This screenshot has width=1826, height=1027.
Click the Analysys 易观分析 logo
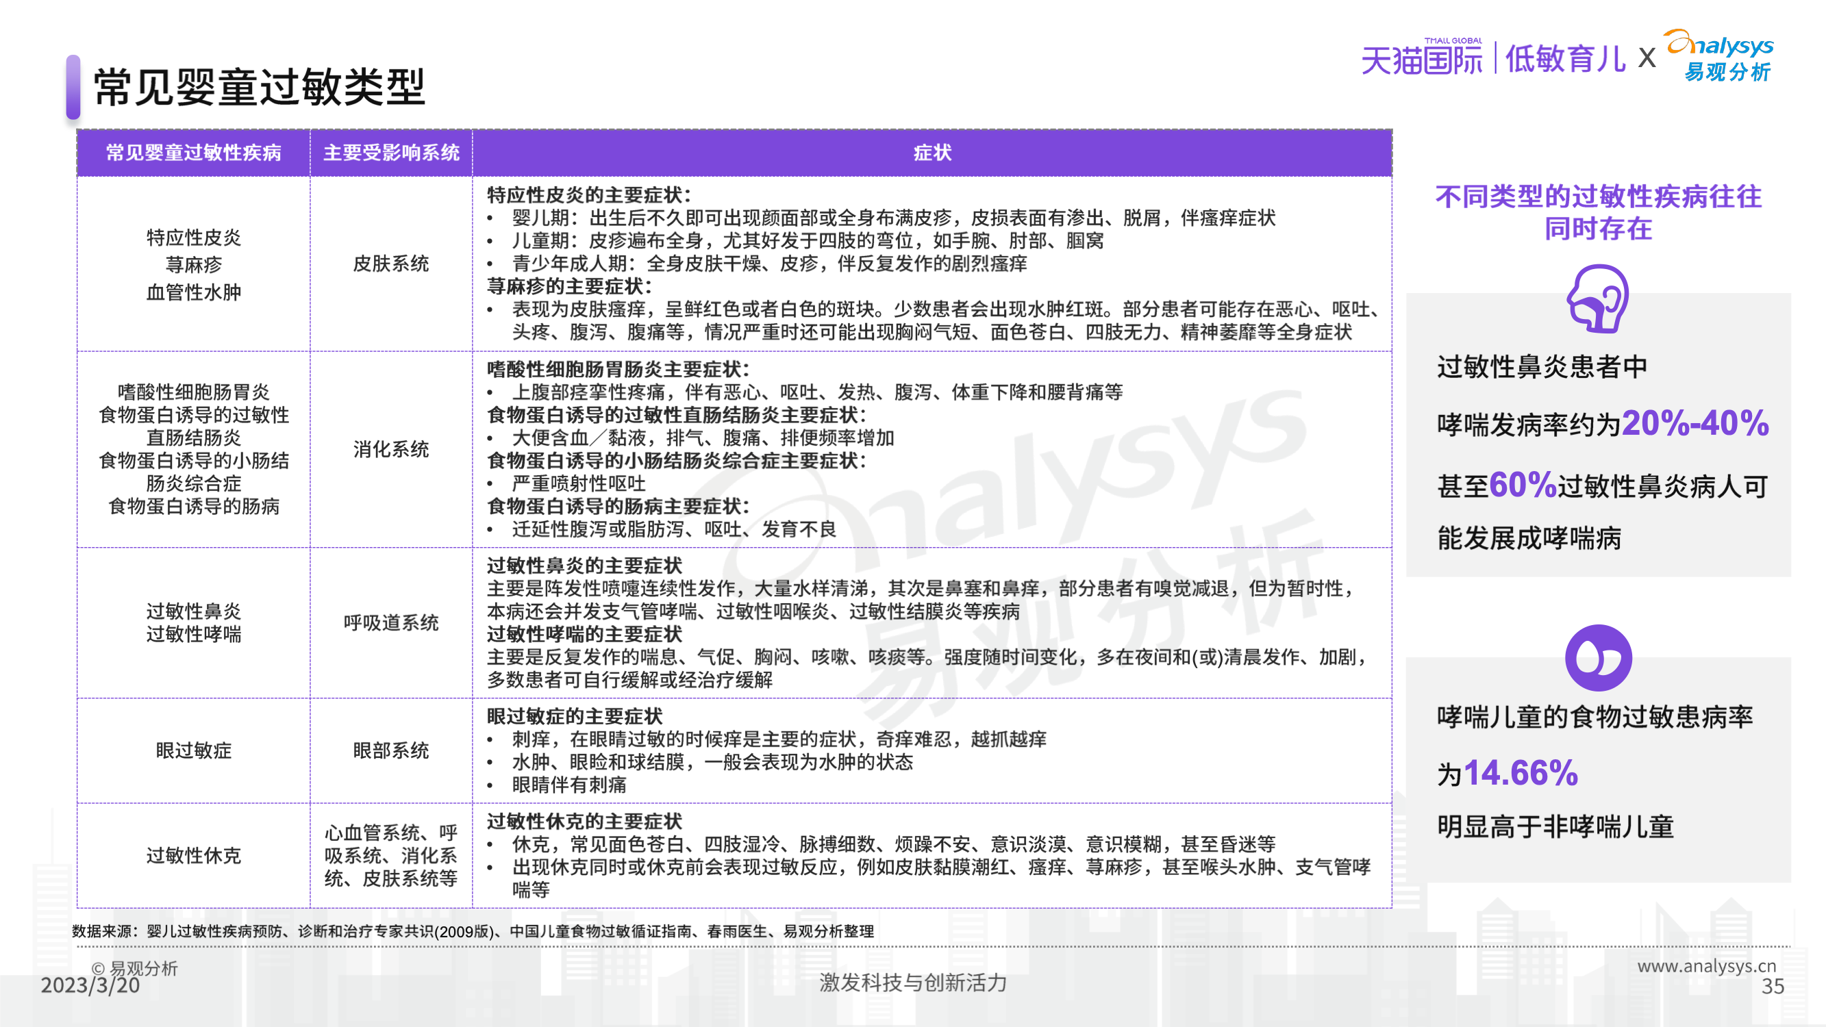(x=1719, y=55)
